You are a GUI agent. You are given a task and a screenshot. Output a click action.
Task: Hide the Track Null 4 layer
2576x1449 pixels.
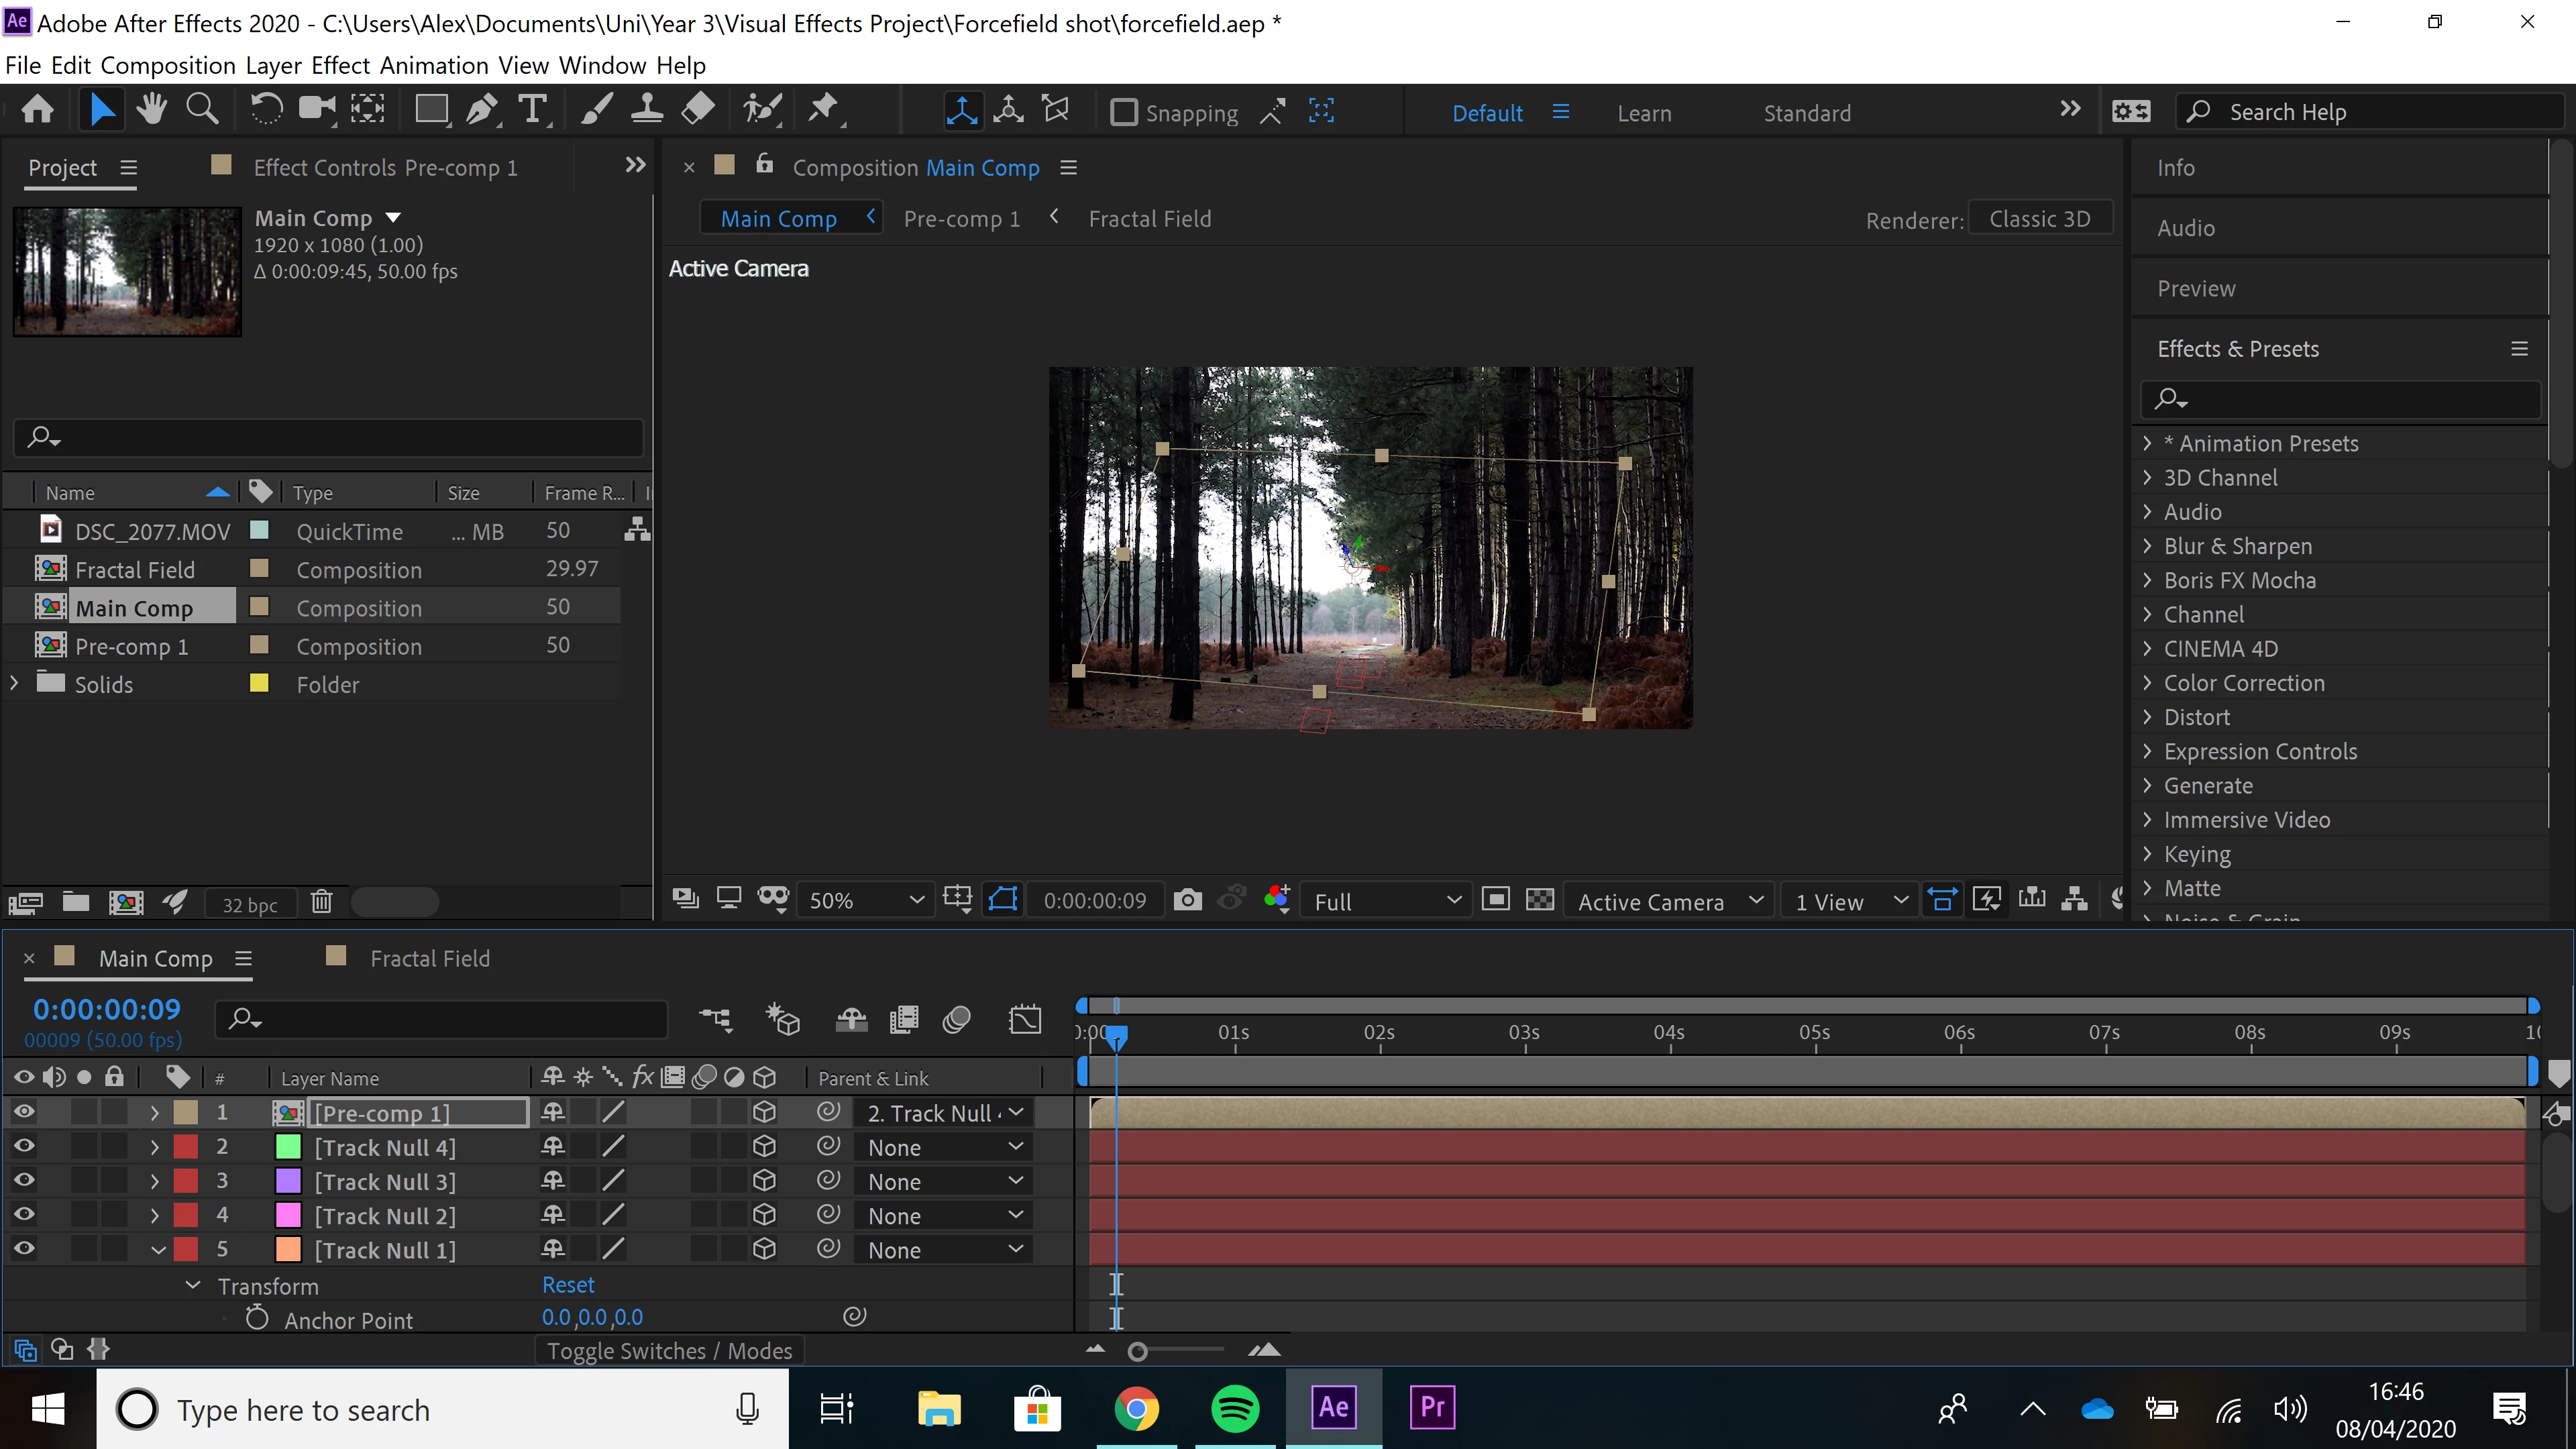(x=24, y=1146)
